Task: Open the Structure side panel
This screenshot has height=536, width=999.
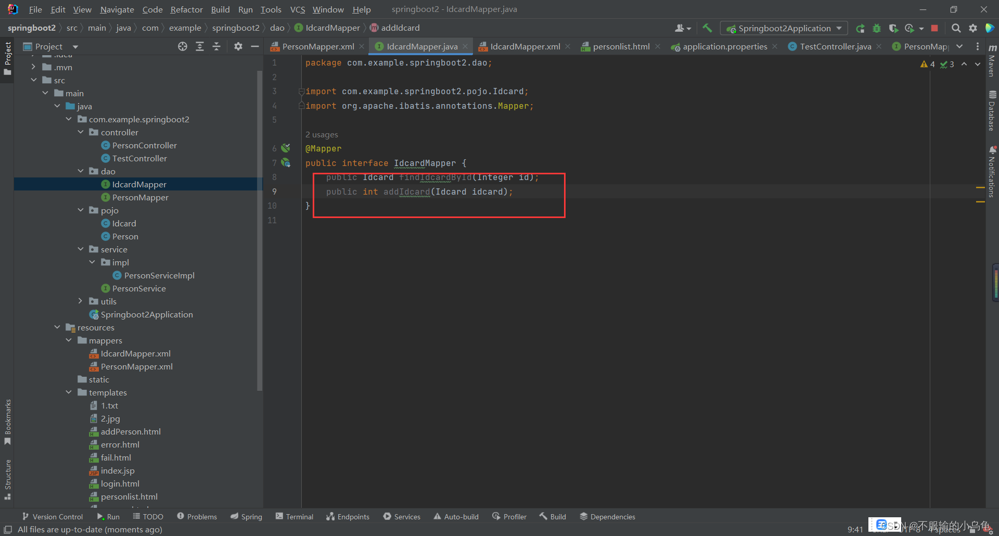Action: (8, 479)
